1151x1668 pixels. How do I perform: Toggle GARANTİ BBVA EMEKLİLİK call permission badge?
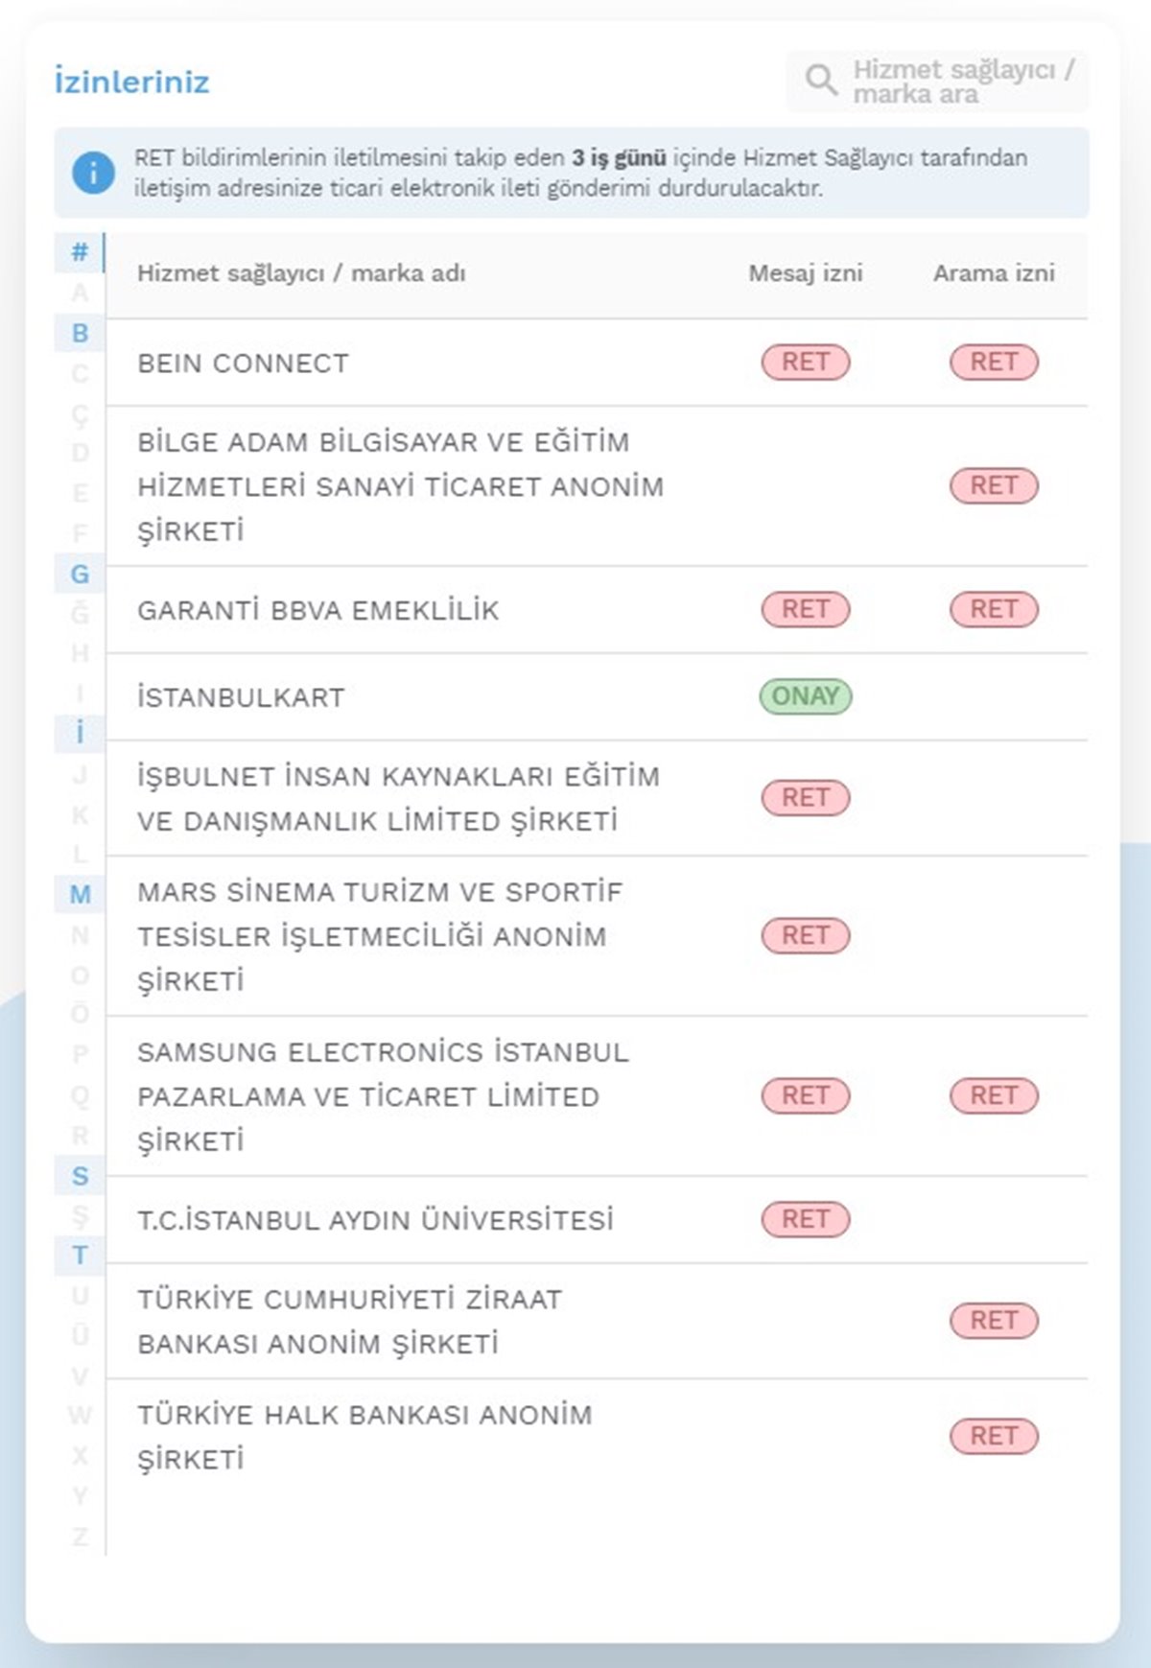click(994, 609)
